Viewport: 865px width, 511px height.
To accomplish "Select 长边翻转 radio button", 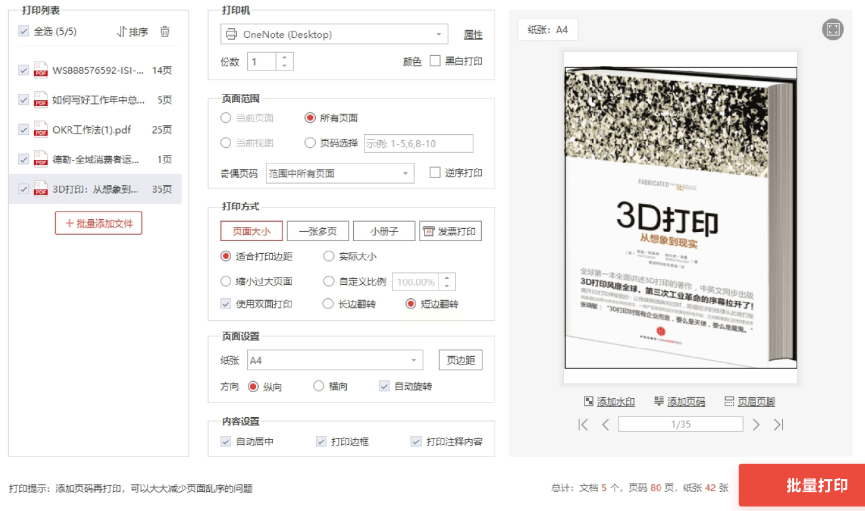I will coord(328,304).
